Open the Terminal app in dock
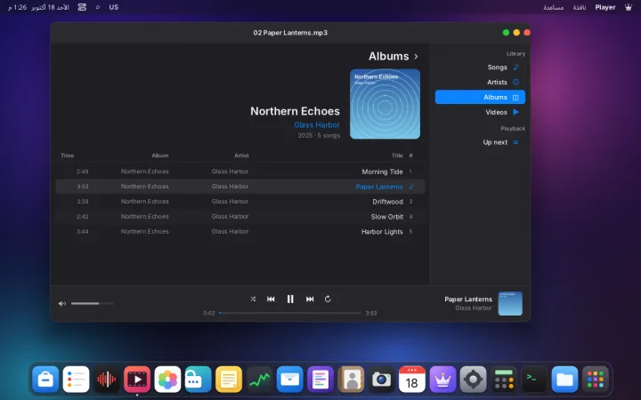Viewport: 641px width, 400px height. click(x=534, y=380)
